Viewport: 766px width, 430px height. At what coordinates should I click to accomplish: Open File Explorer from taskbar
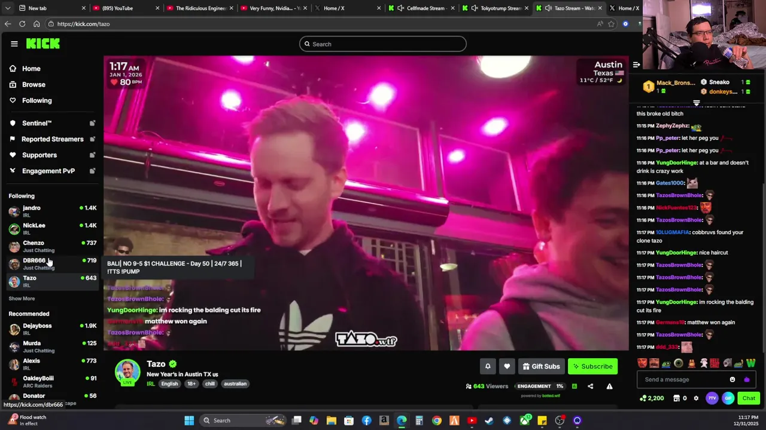point(331,420)
